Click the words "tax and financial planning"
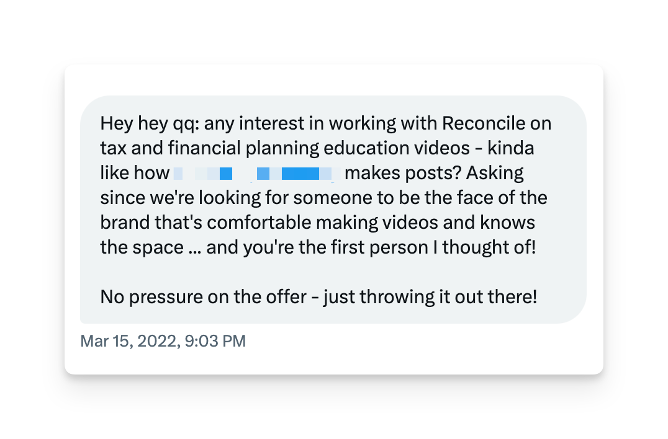This screenshot has width=668, height=439. [x=210, y=148]
